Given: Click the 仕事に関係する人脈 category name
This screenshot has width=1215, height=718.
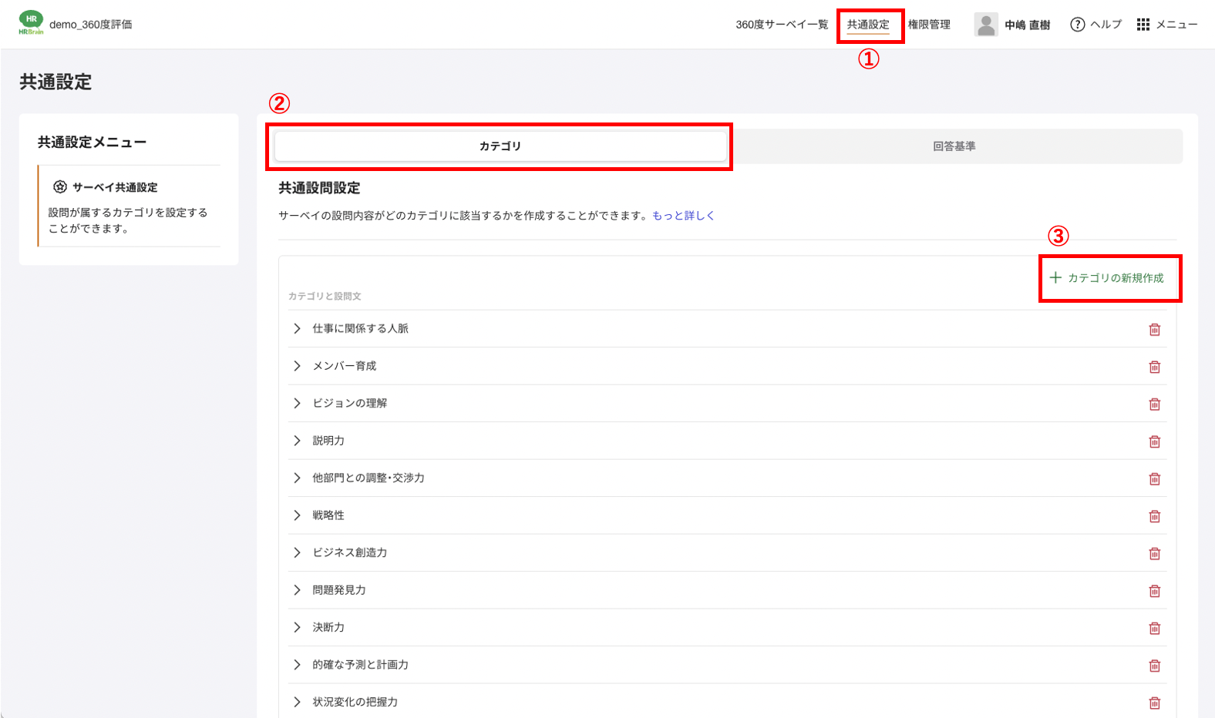Looking at the screenshot, I should [360, 328].
